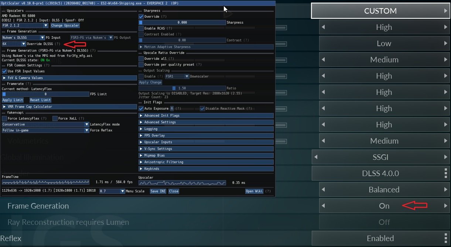Open the 6X Override DLSSG dropdown
The image size is (451, 247).
pos(14,44)
